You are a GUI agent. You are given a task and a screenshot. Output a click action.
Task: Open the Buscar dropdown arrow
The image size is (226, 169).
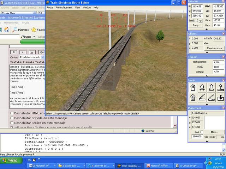click(34, 37)
